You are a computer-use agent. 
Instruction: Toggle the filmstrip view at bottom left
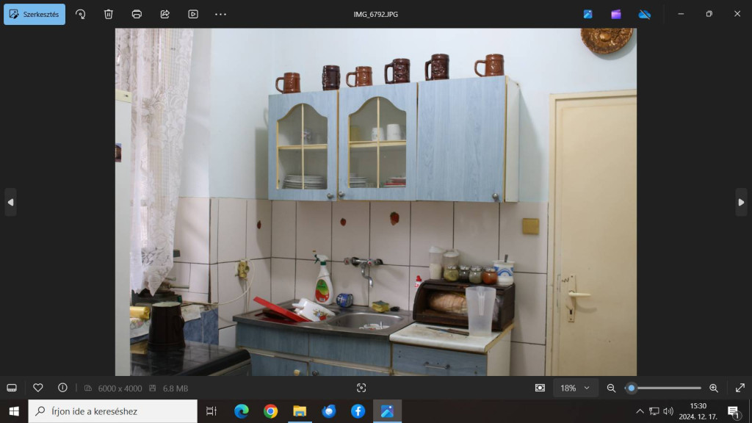(x=12, y=388)
